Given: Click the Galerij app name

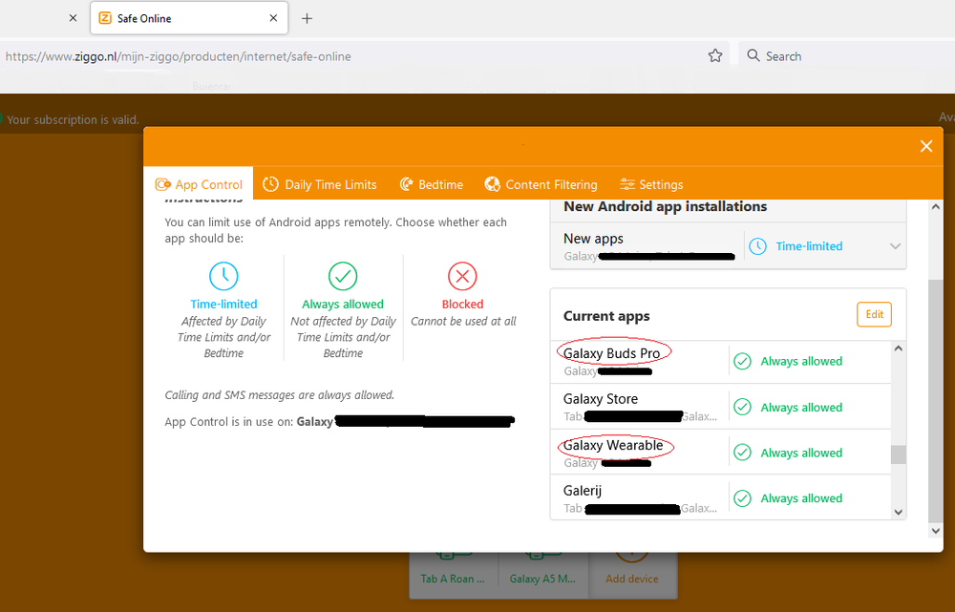Looking at the screenshot, I should pos(583,491).
